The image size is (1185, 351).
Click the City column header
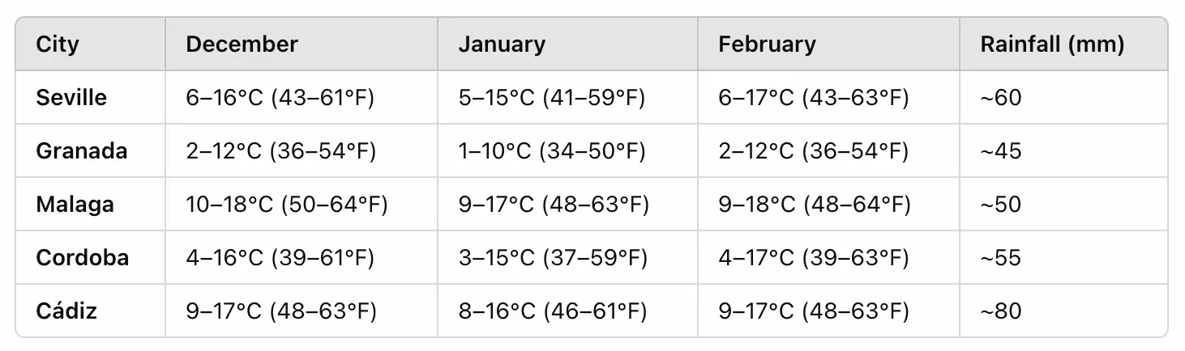[x=58, y=44]
